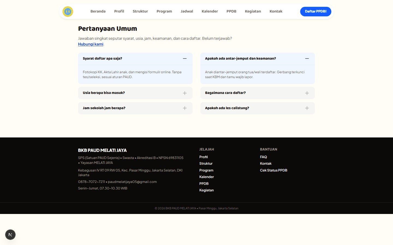Collapse the 'Syarat daftar apa saja?' question
393x245 pixels.
tap(135, 59)
